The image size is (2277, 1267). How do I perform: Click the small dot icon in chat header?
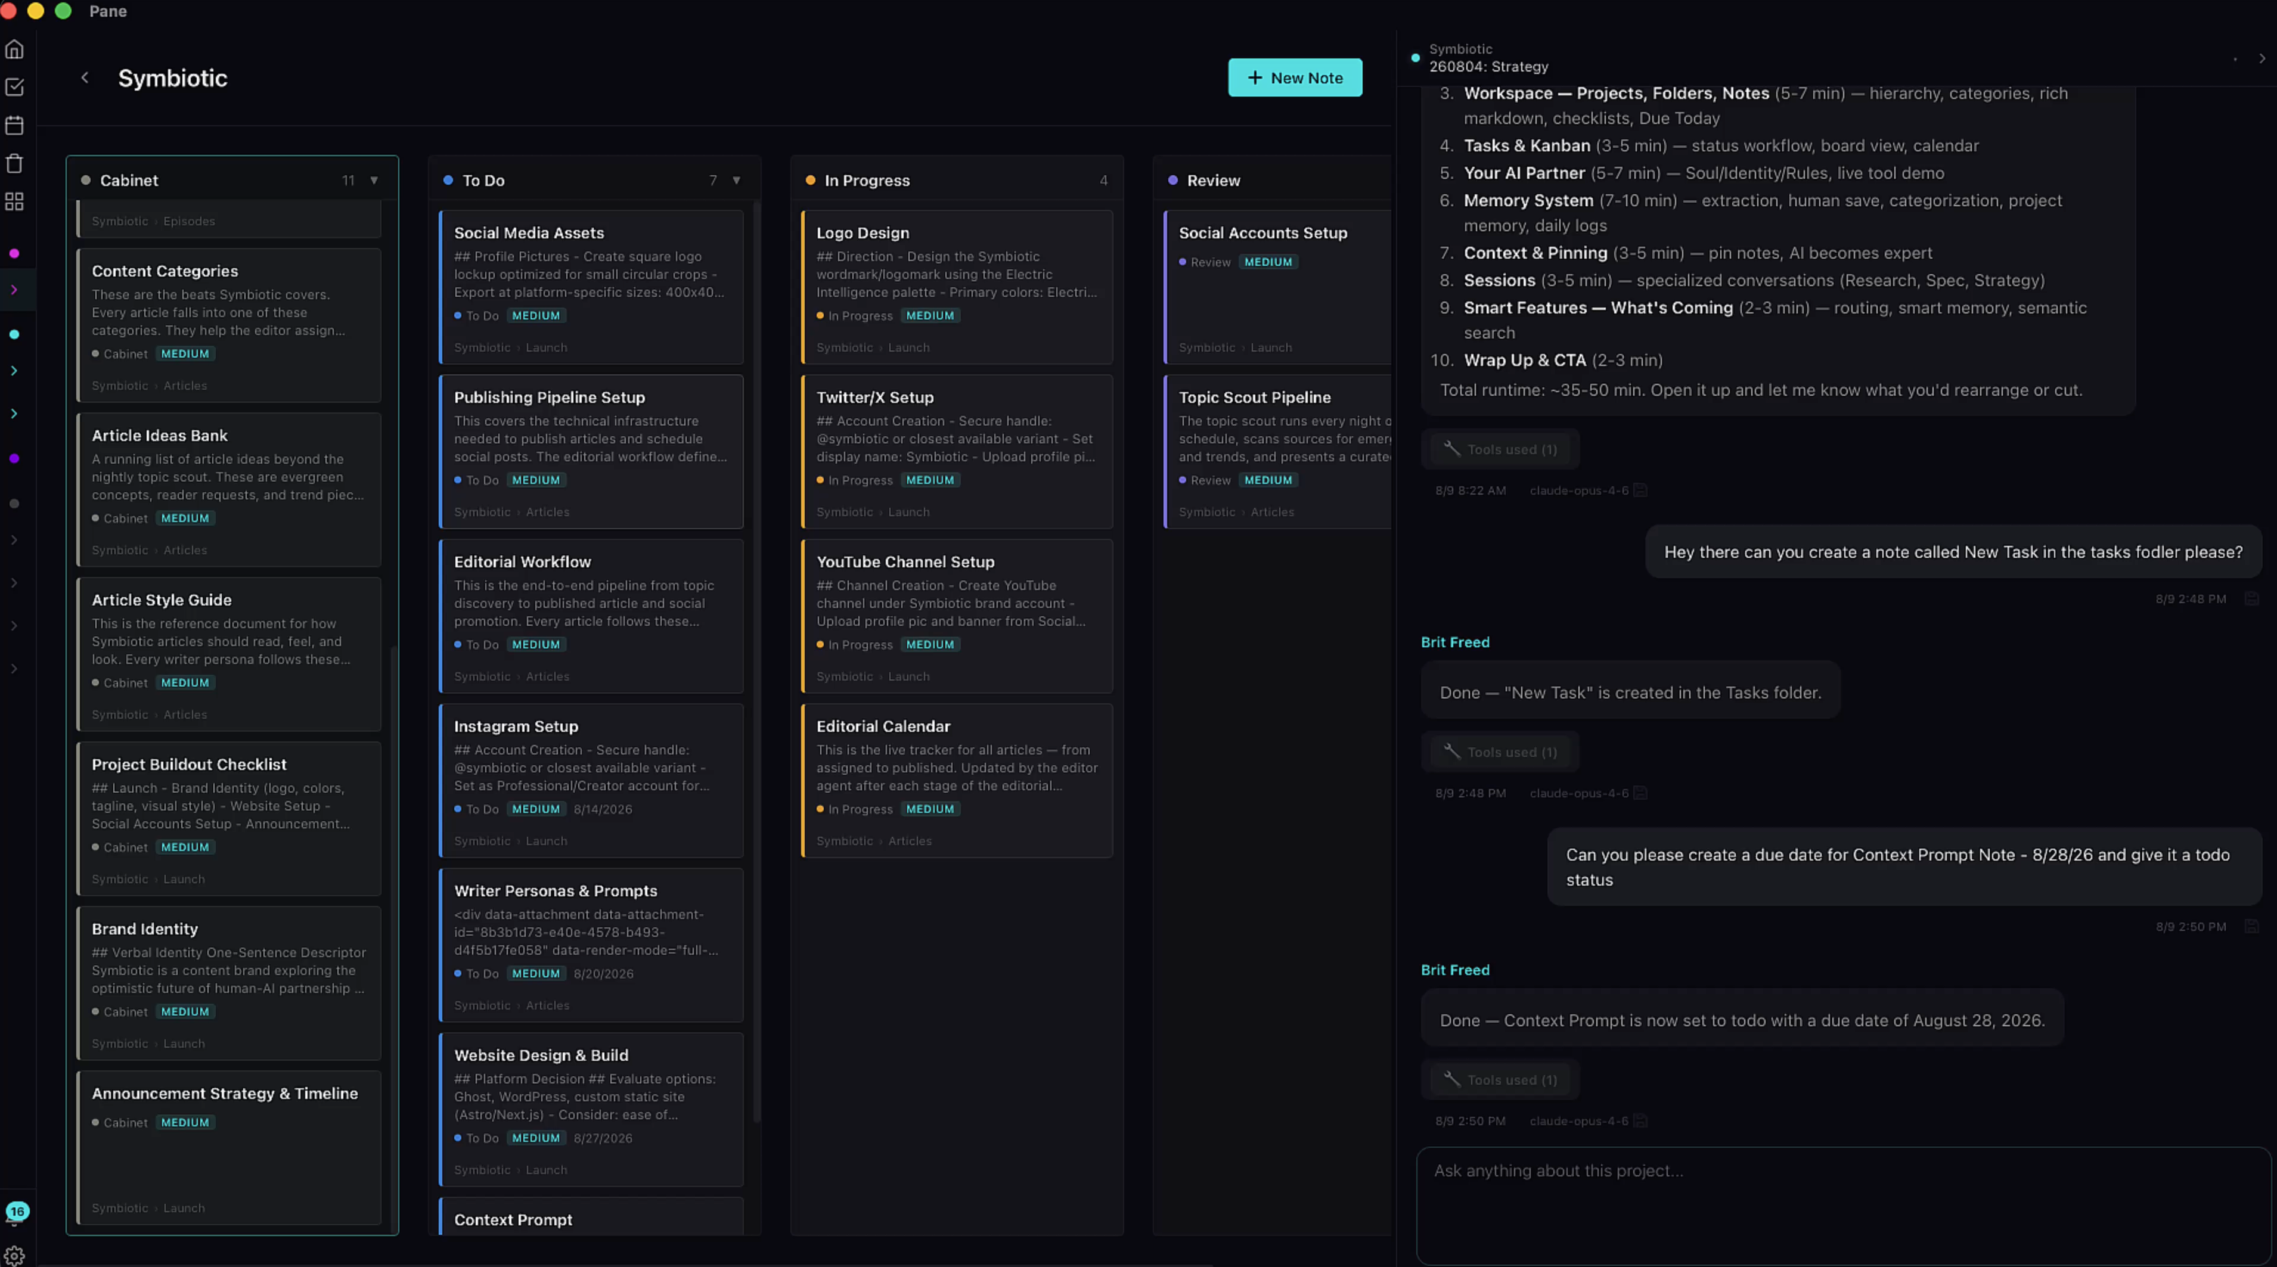click(x=2235, y=59)
